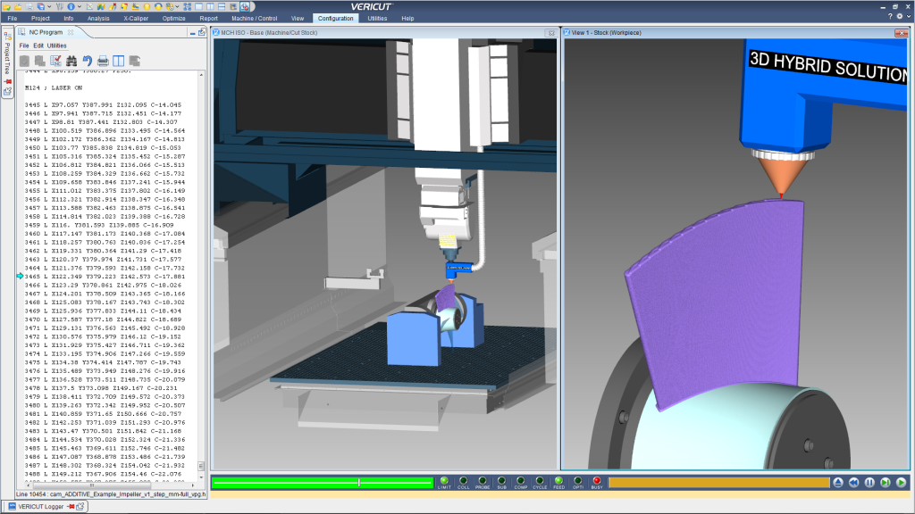Viewport: 915px width, 514px height.
Task: Toggle the LIMIT status indicator light
Action: pos(444,481)
